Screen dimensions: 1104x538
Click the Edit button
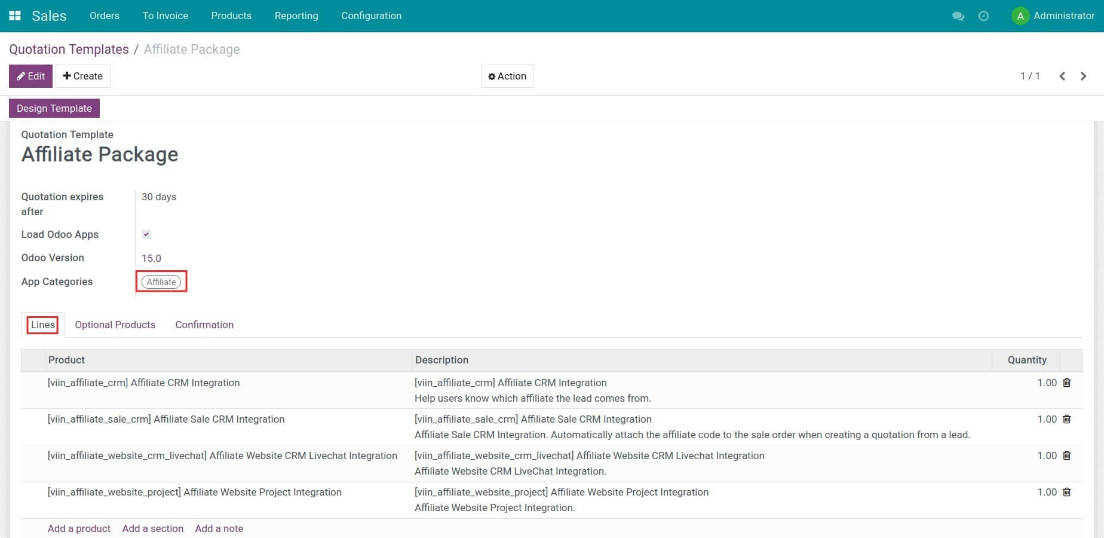click(x=30, y=76)
